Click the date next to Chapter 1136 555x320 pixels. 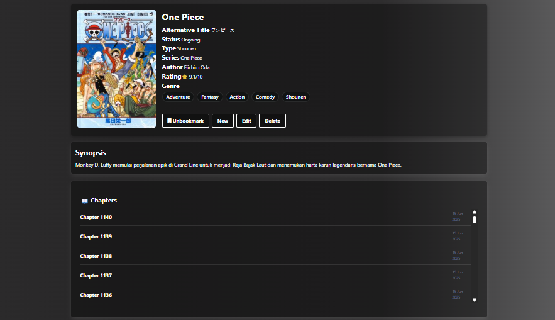pyautogui.click(x=458, y=294)
